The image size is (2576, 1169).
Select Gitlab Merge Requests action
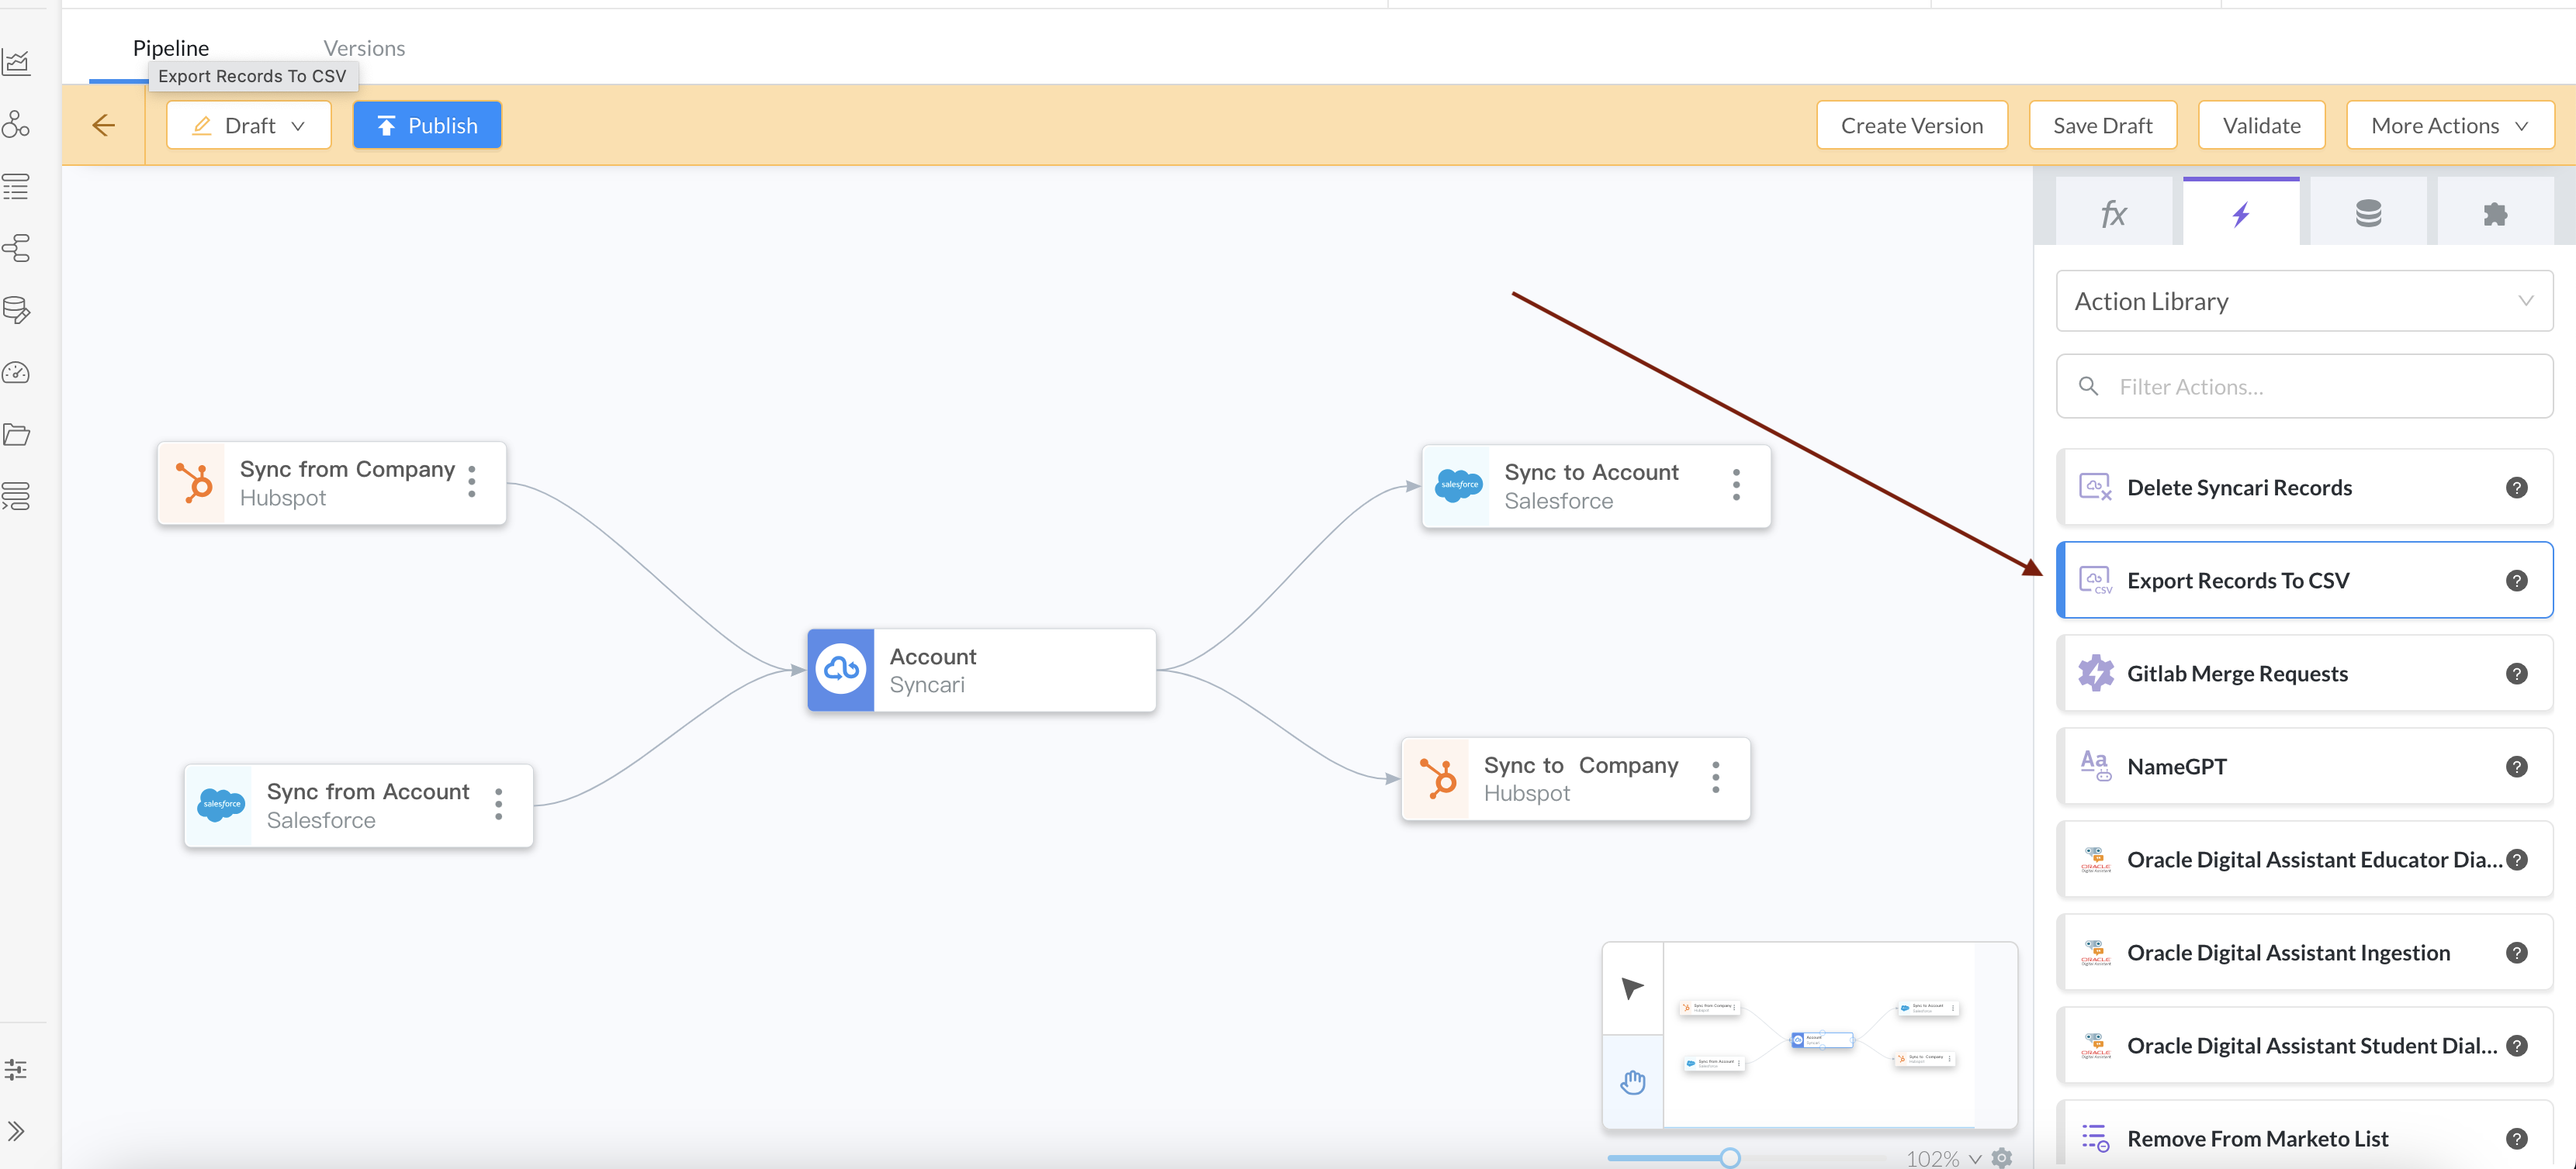(2304, 674)
